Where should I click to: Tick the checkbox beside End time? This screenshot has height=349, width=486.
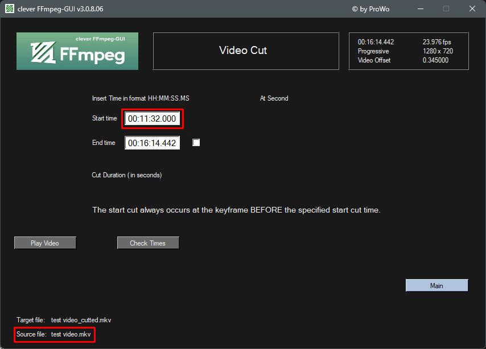coord(196,143)
